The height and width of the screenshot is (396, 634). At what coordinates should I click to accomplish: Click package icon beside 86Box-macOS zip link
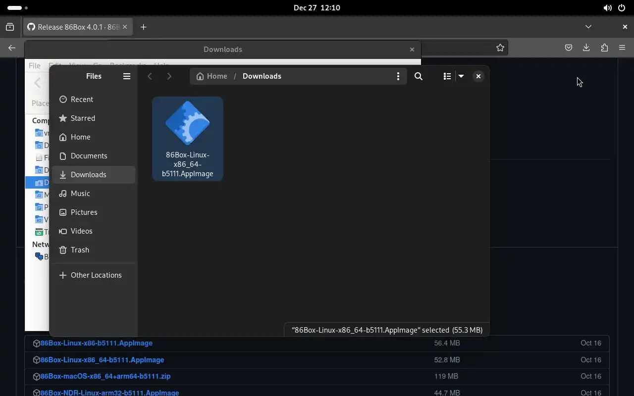click(36, 377)
